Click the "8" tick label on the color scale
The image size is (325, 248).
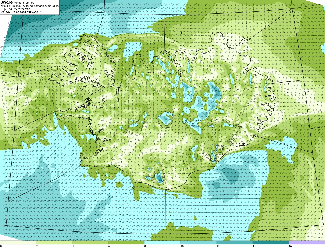(x=145, y=246)
